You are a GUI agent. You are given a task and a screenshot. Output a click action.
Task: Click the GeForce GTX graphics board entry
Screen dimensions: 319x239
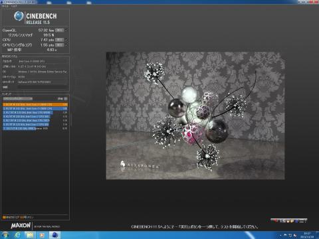(x=43, y=82)
